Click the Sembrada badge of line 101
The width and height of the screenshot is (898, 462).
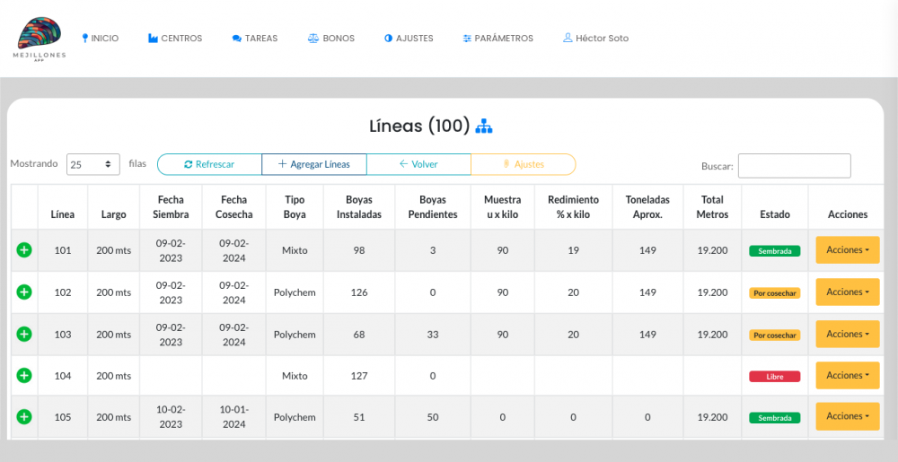point(775,251)
